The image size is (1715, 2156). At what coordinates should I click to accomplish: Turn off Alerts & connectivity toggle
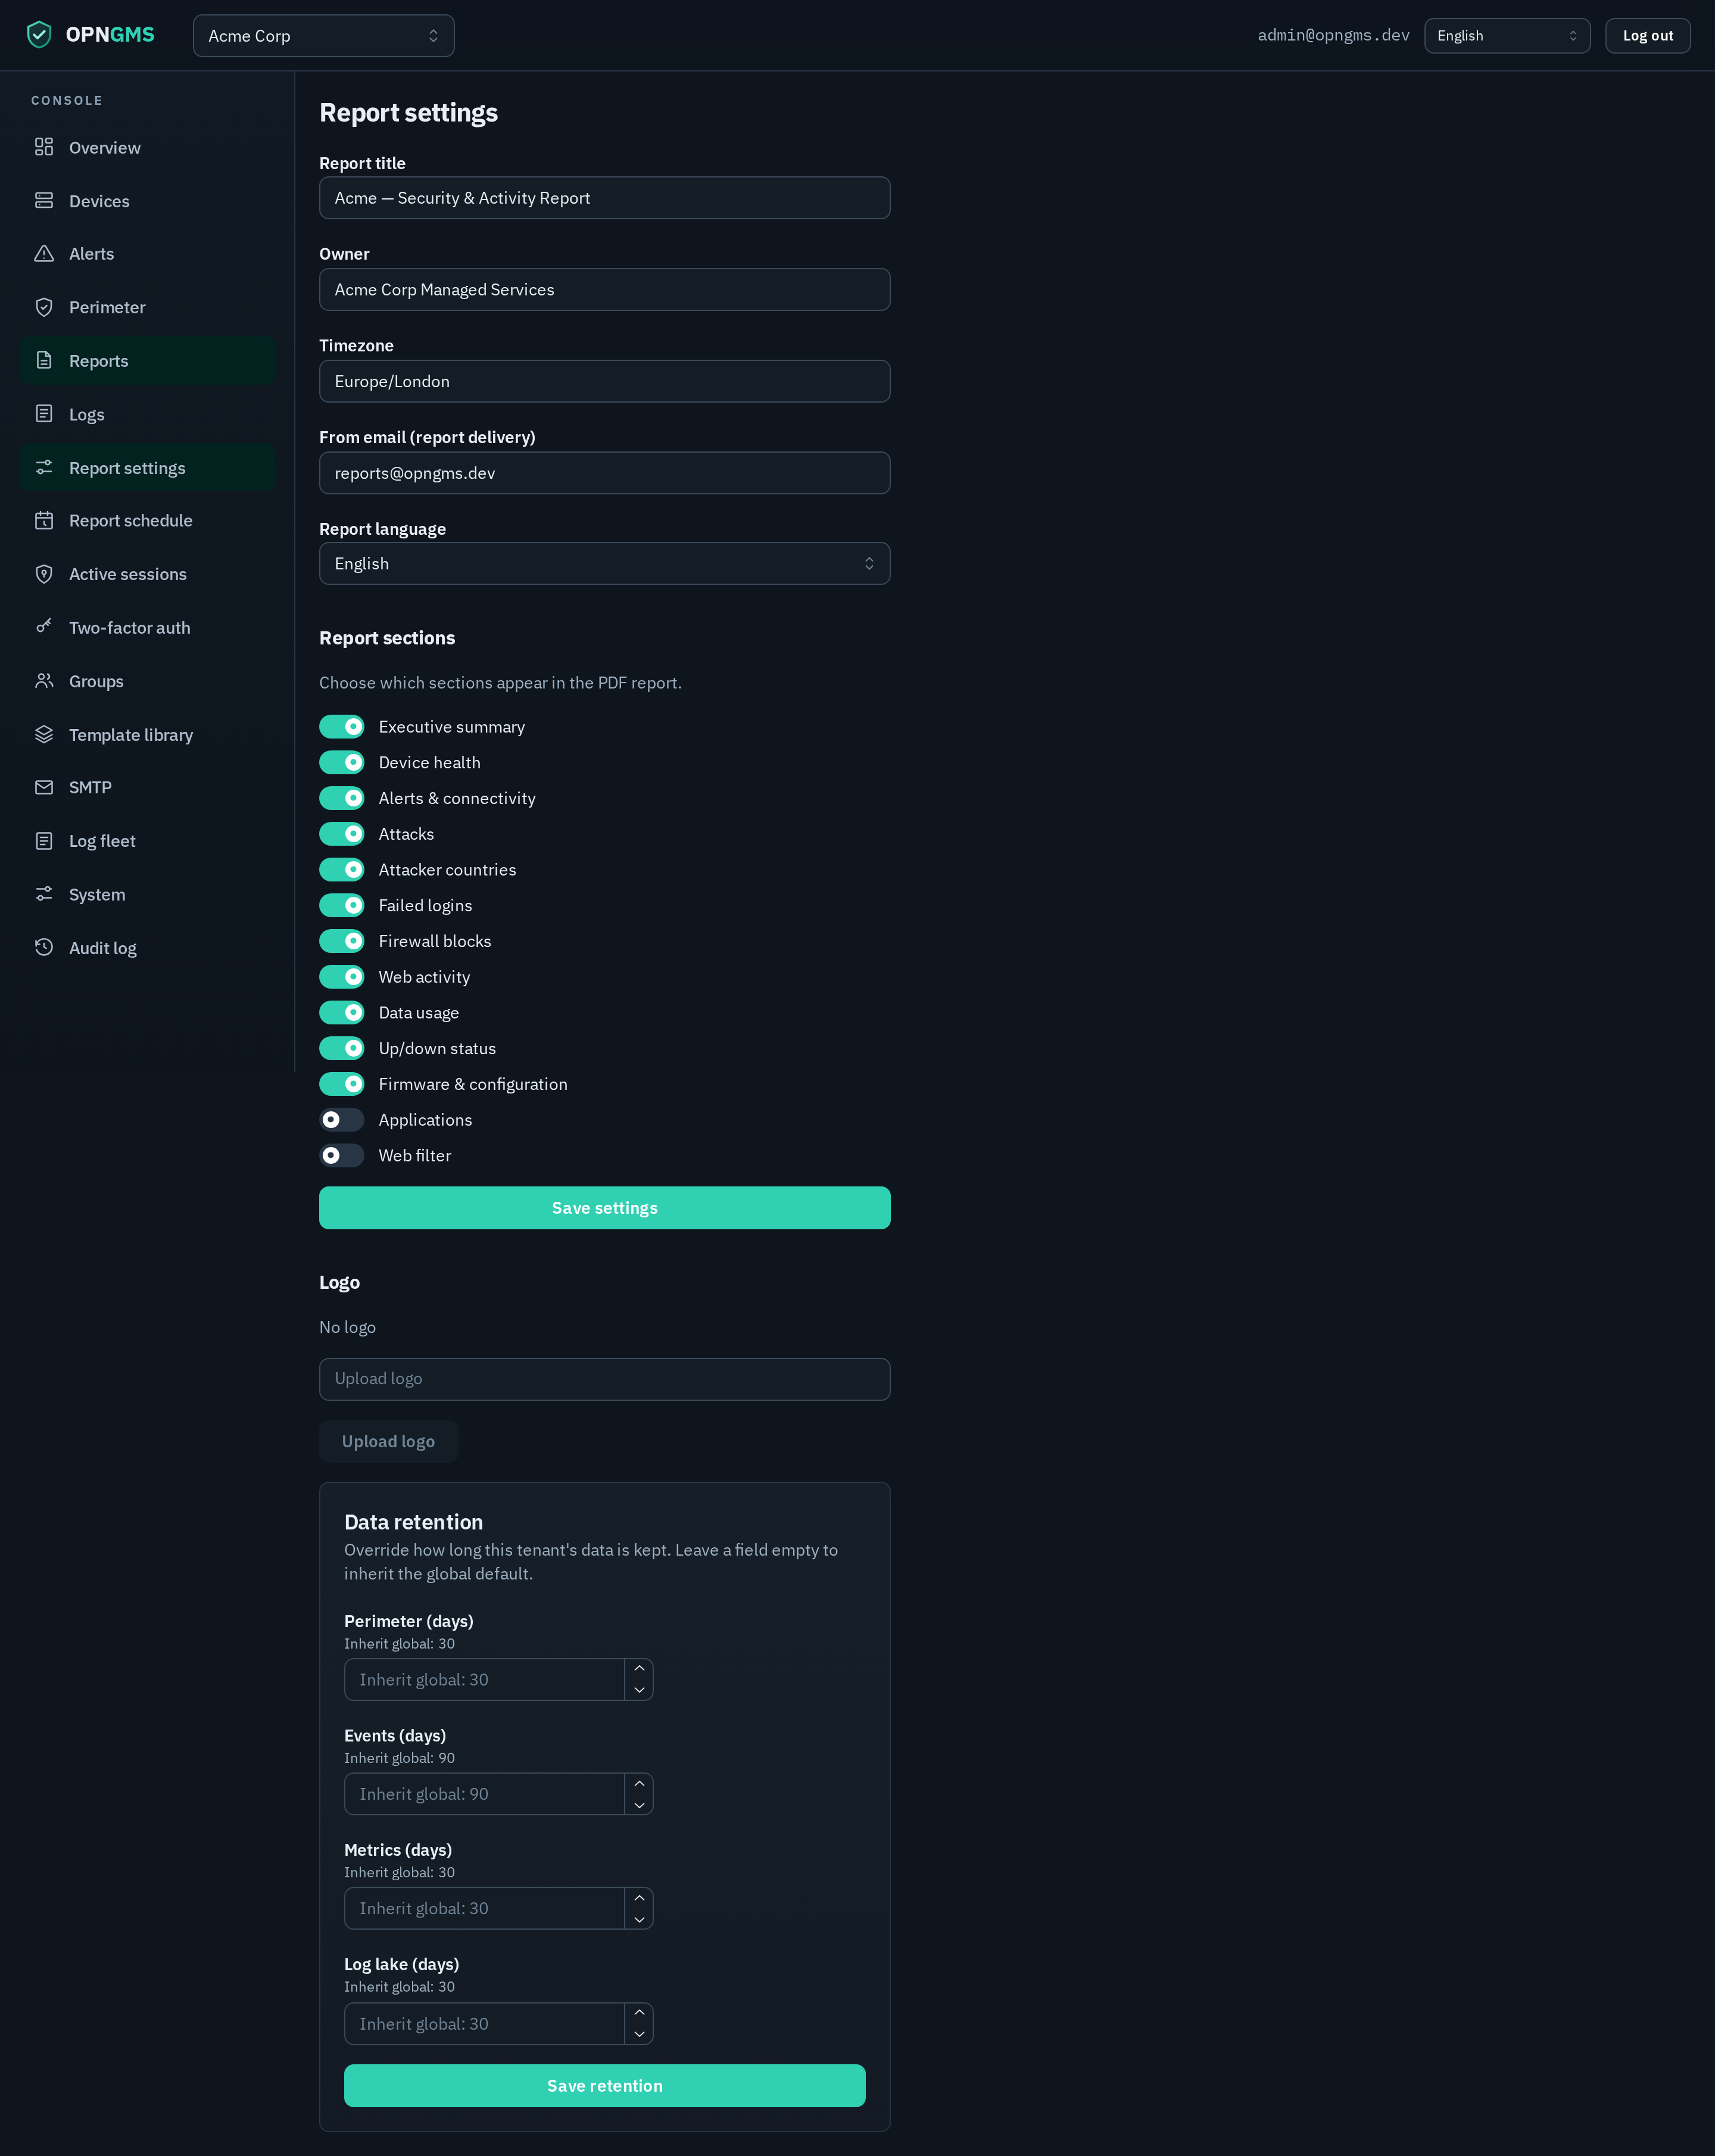tap(341, 798)
